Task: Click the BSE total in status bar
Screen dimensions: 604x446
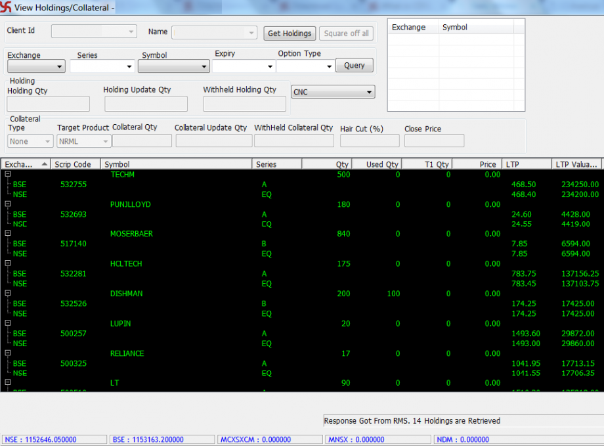Action: coord(162,439)
